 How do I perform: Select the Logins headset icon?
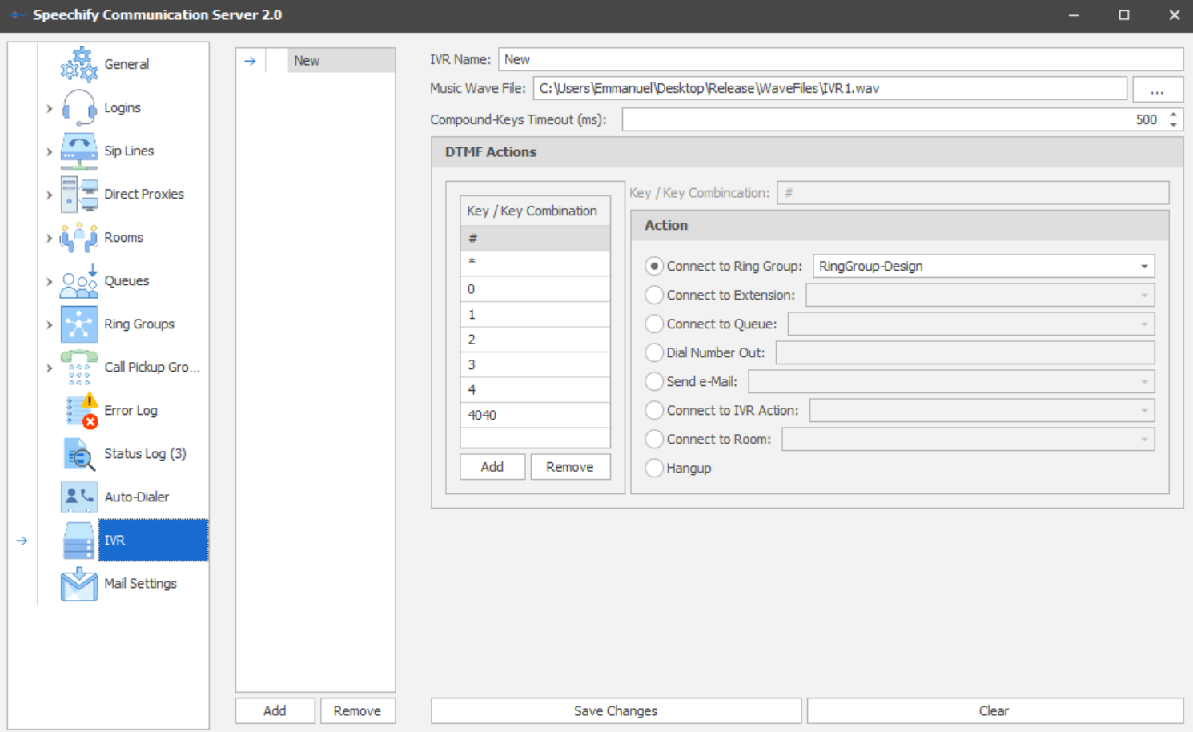[79, 107]
